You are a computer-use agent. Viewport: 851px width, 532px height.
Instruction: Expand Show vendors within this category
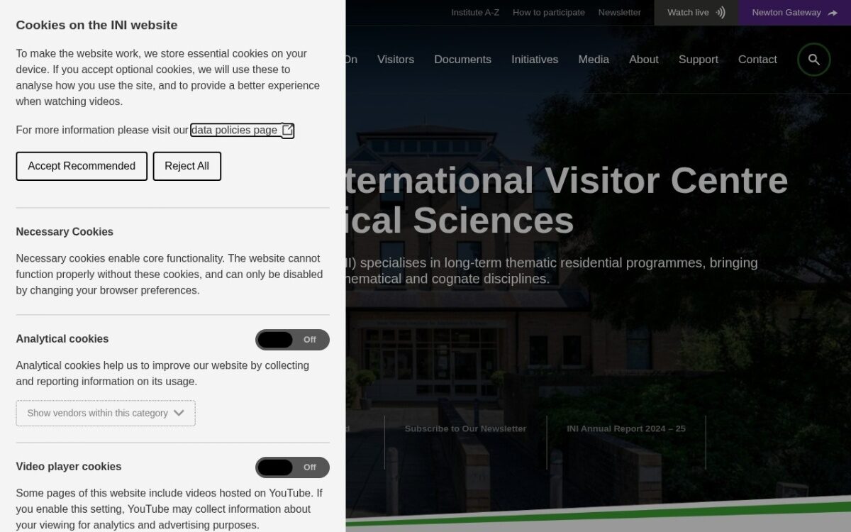point(106,413)
